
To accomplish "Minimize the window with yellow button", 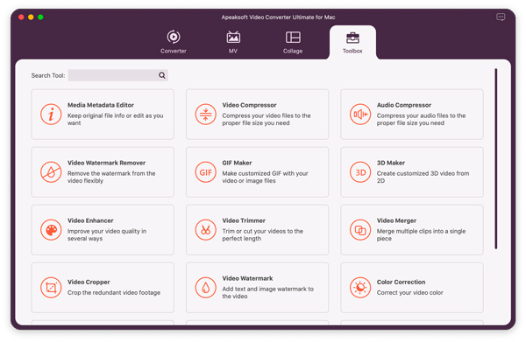I will (x=31, y=17).
